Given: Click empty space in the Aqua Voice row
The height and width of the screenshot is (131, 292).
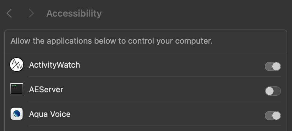Looking at the screenshot, I should tap(169, 114).
